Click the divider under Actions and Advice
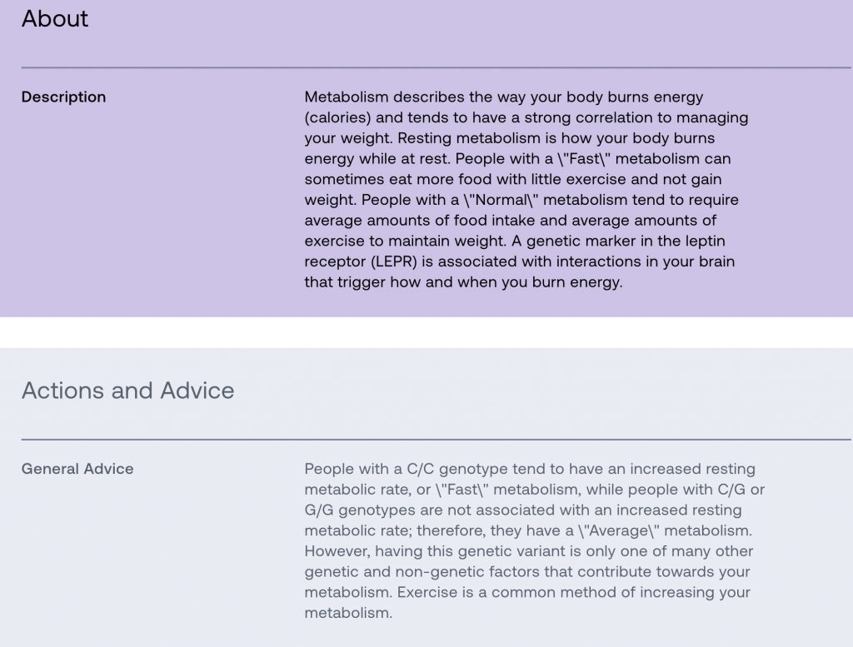 pos(436,440)
